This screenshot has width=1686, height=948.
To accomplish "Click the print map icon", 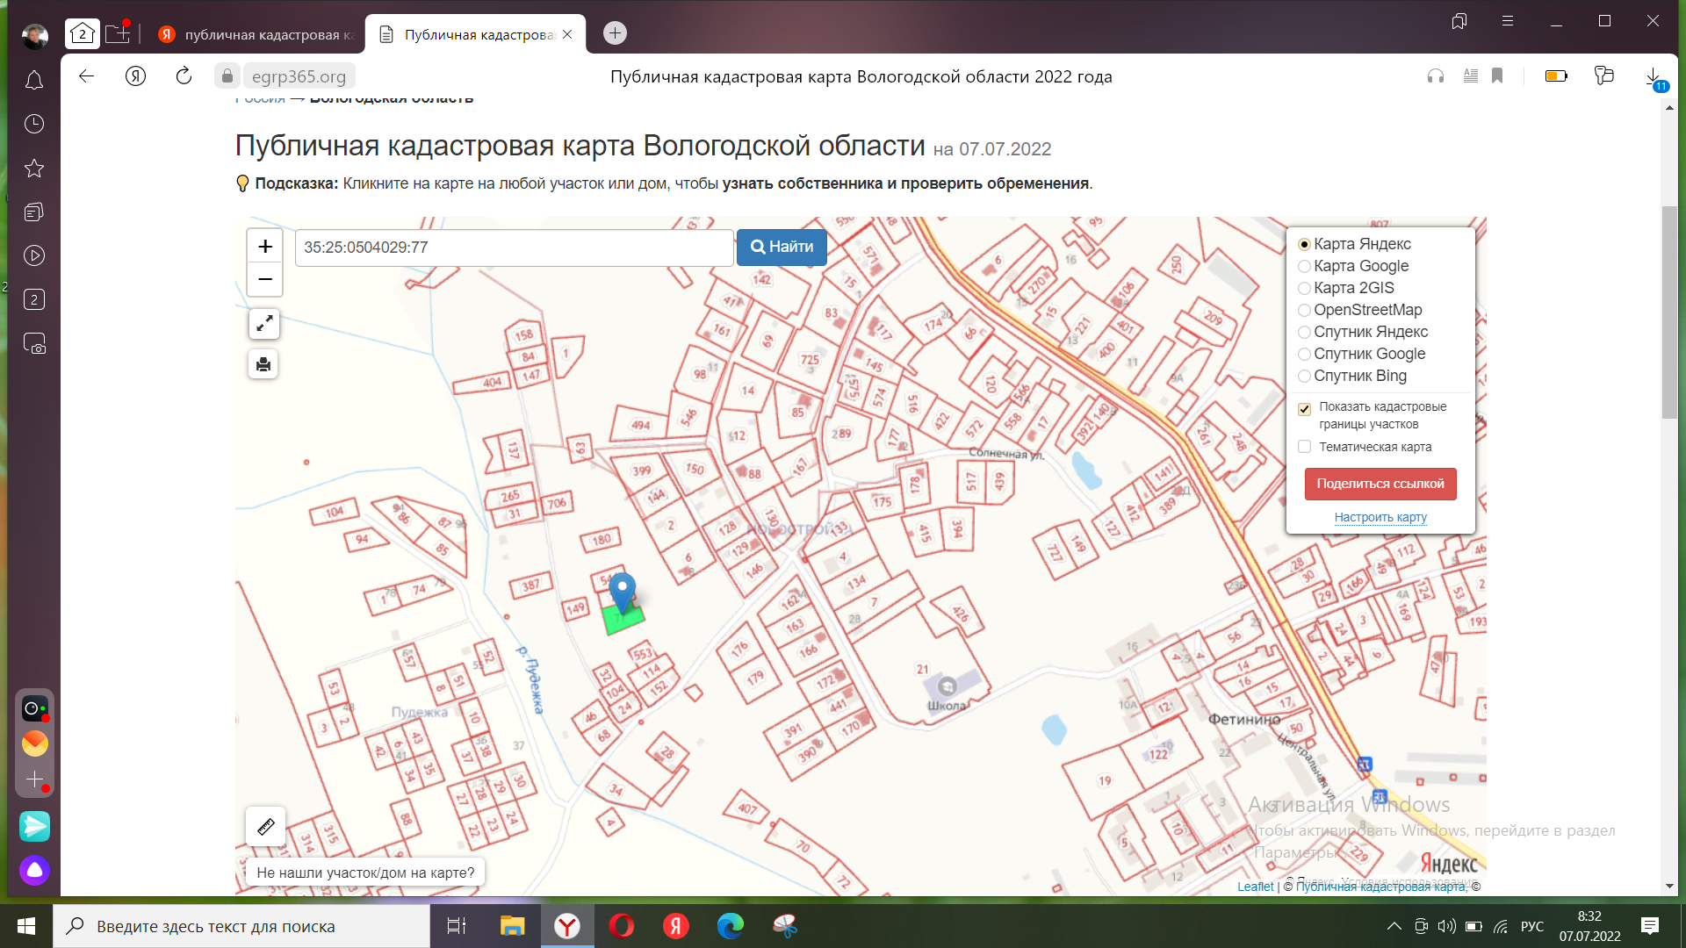I will click(263, 364).
